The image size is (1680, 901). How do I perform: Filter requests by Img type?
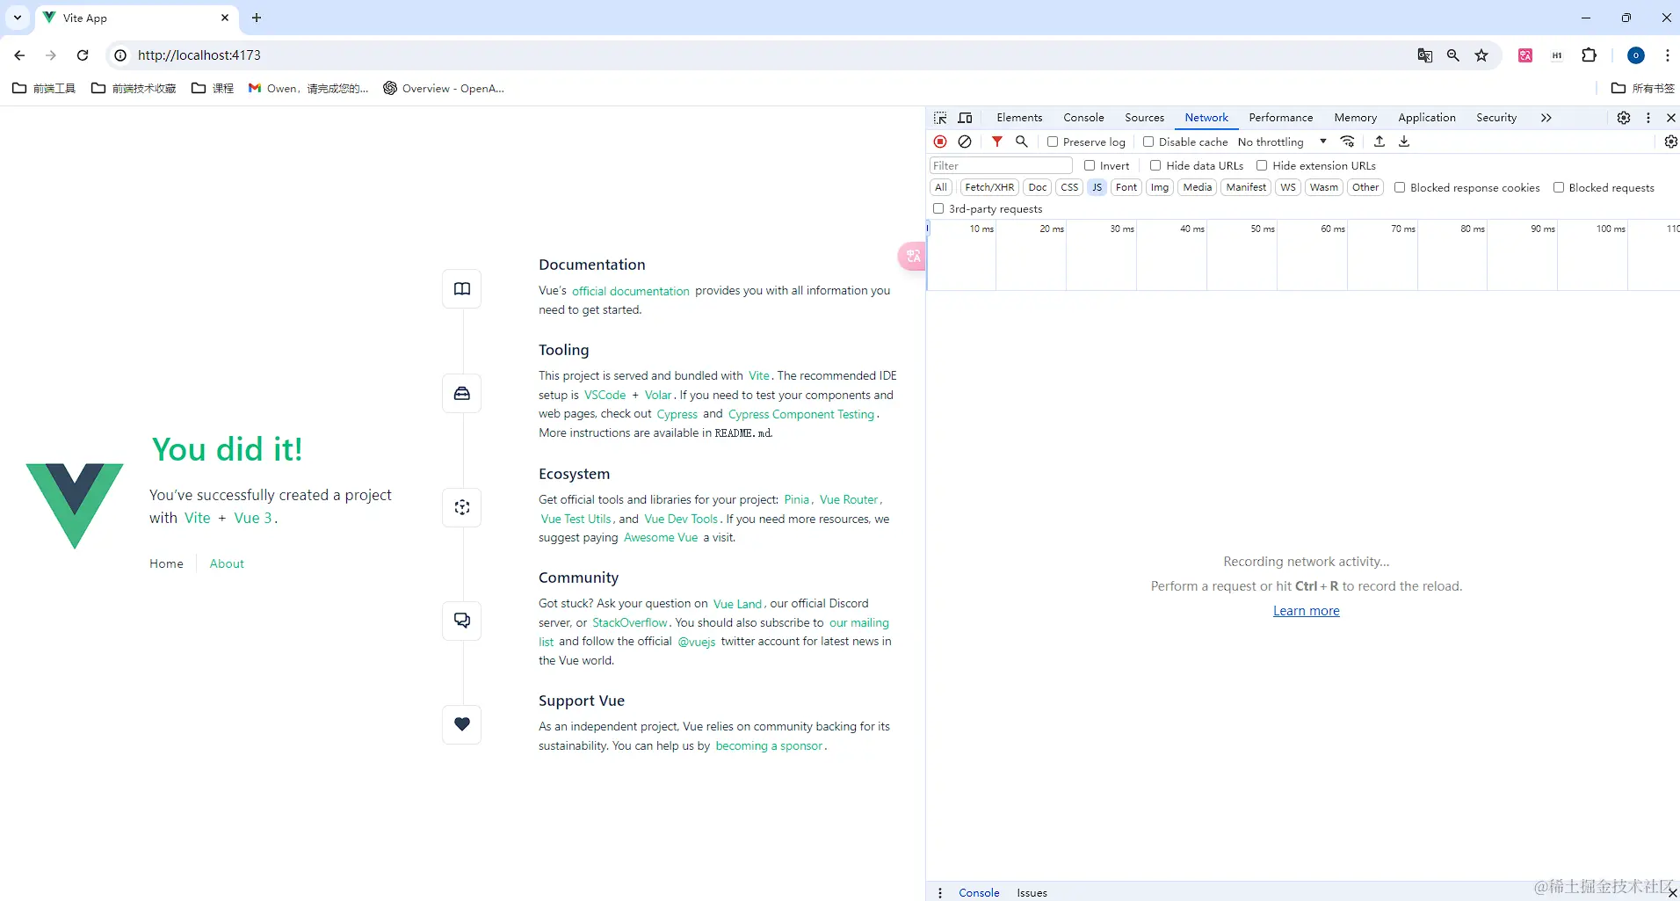pos(1160,187)
